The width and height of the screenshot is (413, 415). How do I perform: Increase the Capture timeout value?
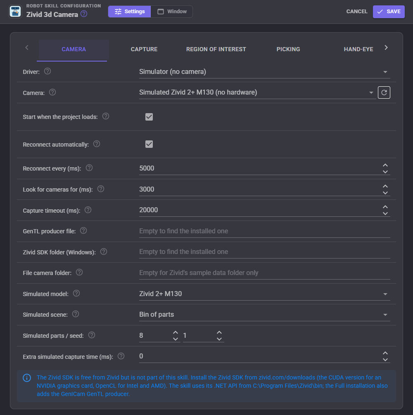[x=385, y=207]
